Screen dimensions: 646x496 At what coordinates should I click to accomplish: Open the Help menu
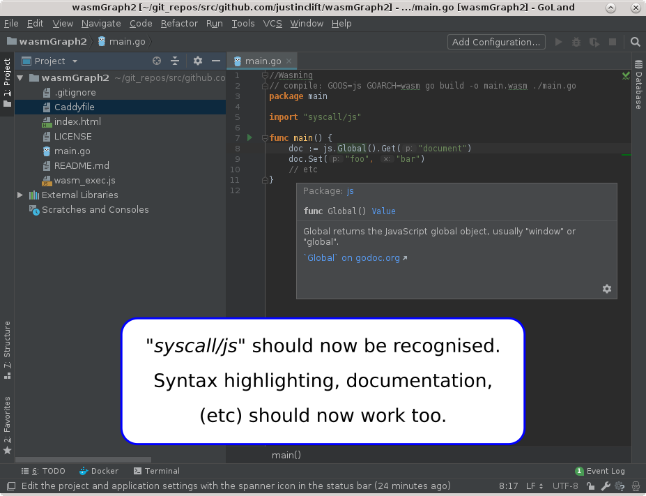341,24
